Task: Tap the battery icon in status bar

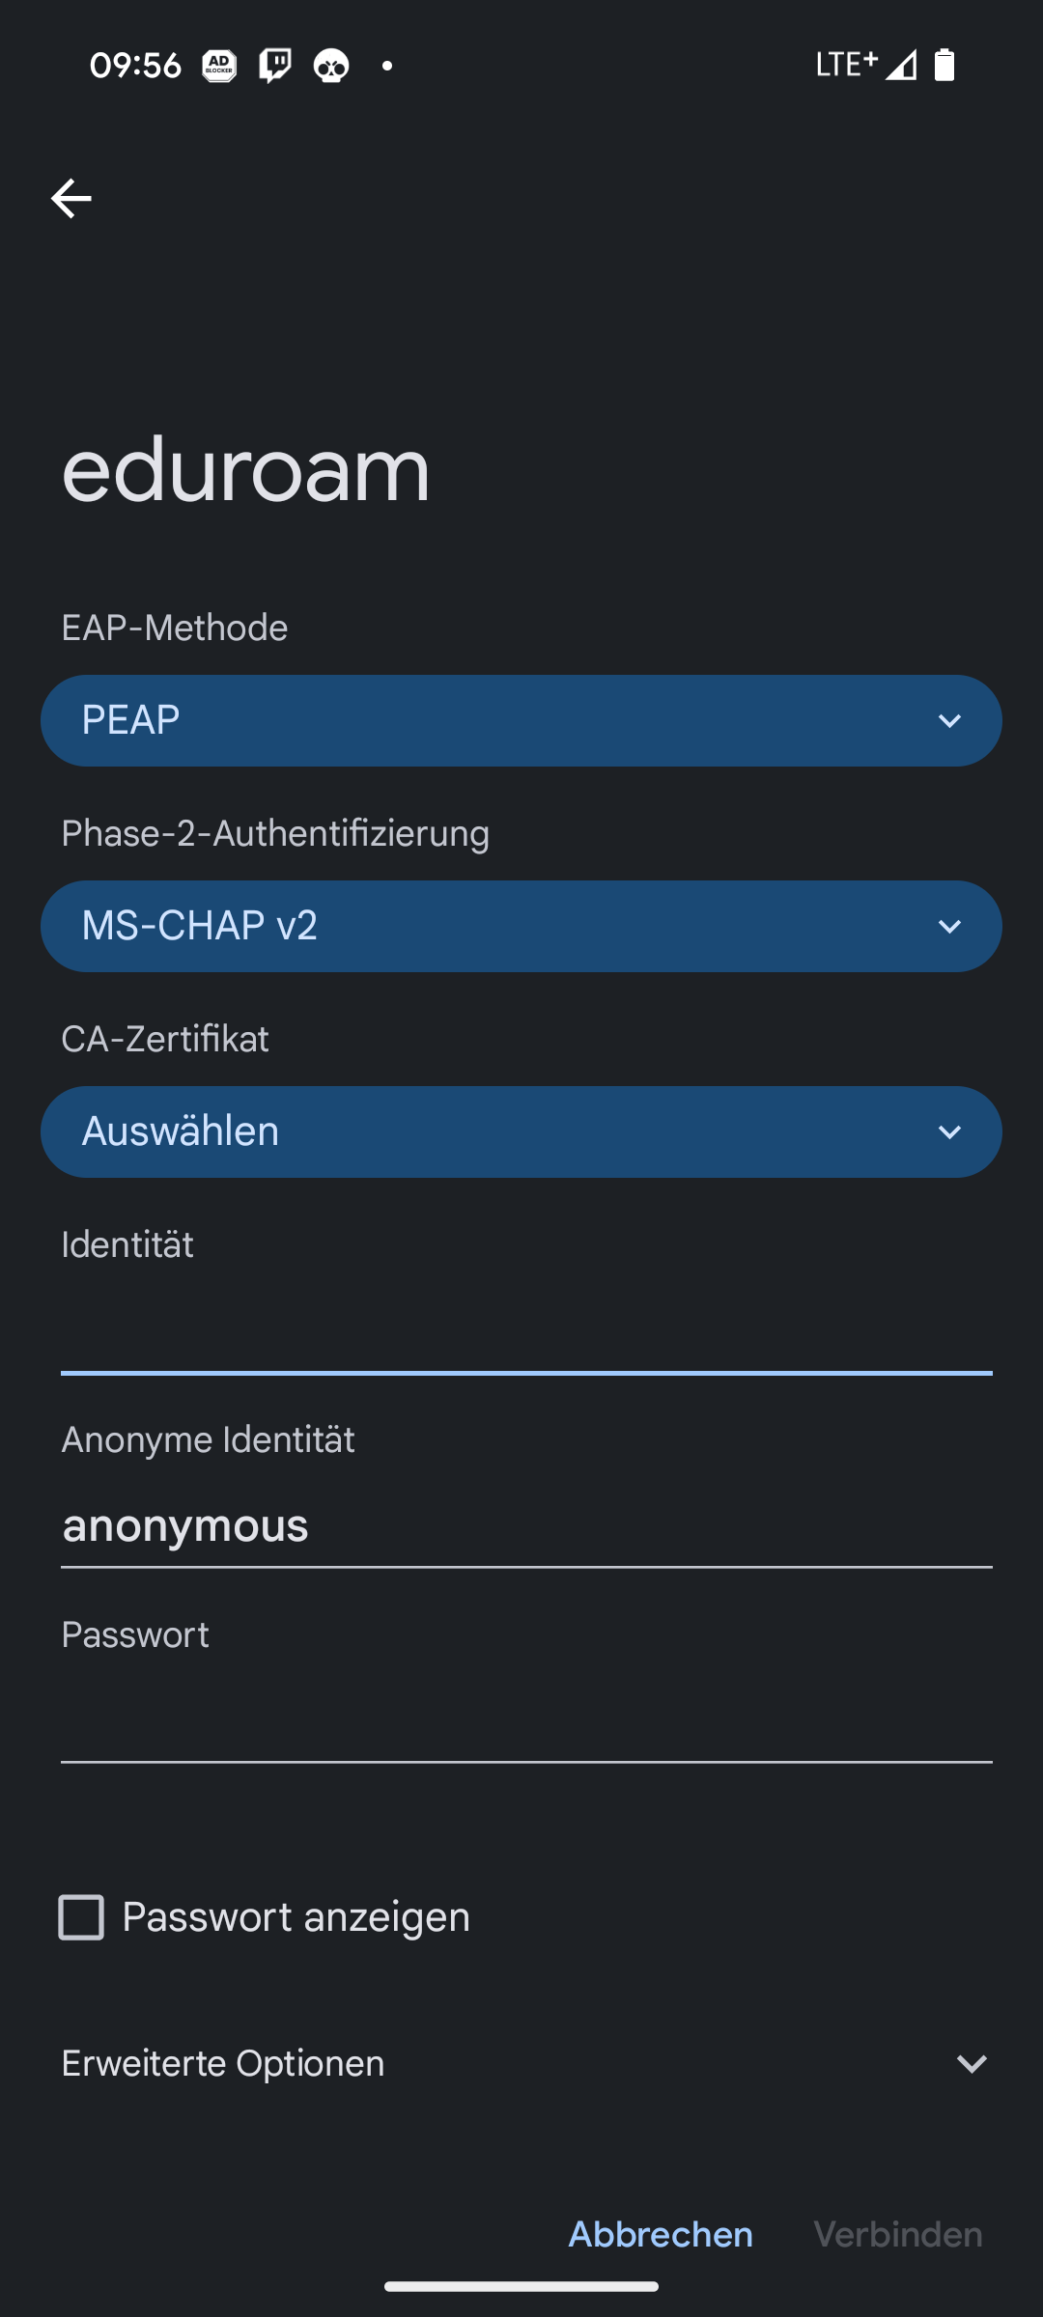Action: [944, 65]
